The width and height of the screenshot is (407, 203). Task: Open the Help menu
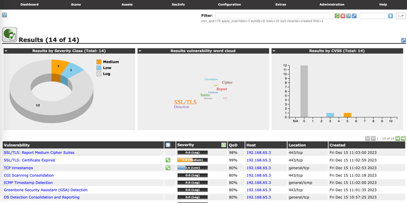pos(383,4)
